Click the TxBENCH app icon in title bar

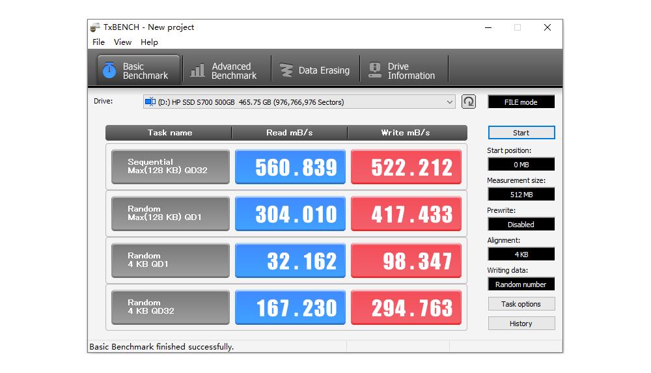pyautogui.click(x=96, y=27)
